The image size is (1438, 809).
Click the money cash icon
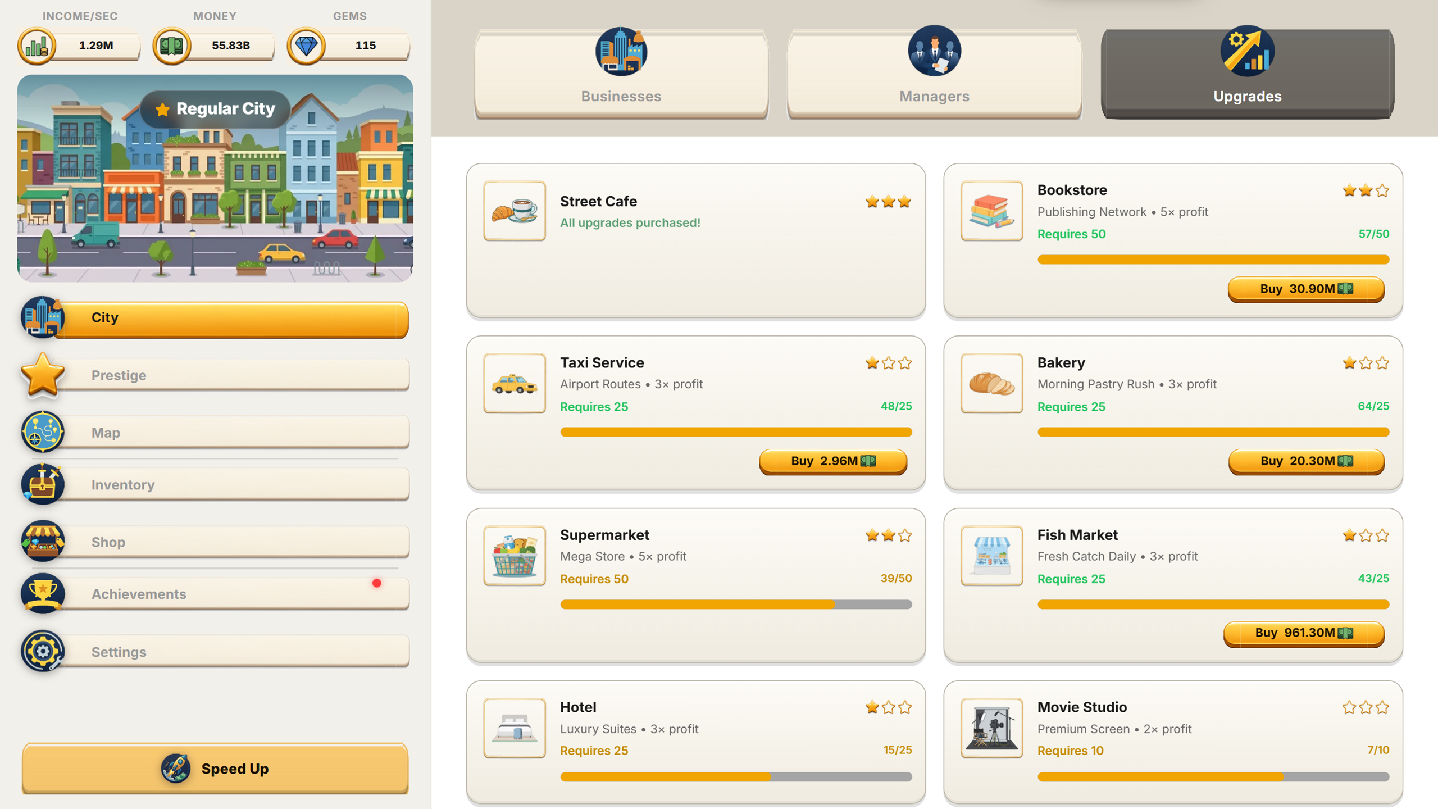tap(172, 46)
